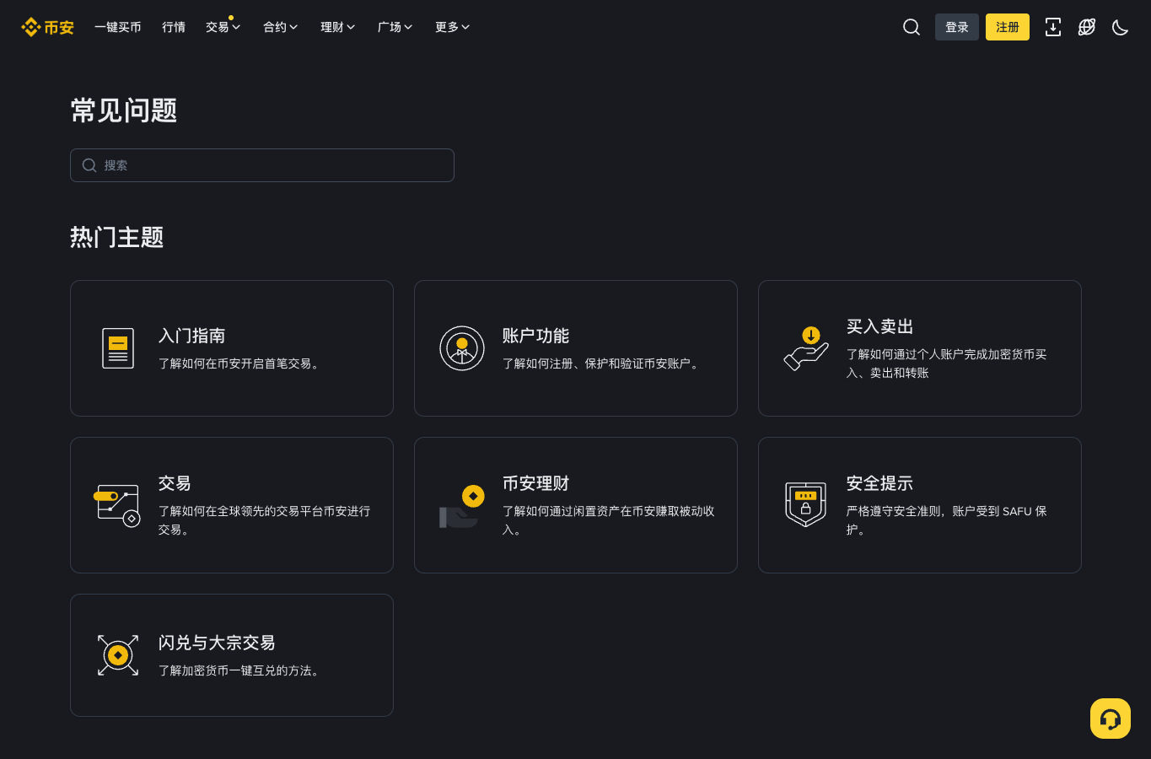The image size is (1151, 759).
Task: Open the search magnifier icon in header
Action: 912,27
